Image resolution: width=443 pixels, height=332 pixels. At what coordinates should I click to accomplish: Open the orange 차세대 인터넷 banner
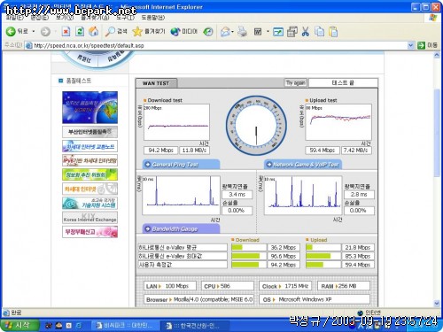(x=89, y=189)
